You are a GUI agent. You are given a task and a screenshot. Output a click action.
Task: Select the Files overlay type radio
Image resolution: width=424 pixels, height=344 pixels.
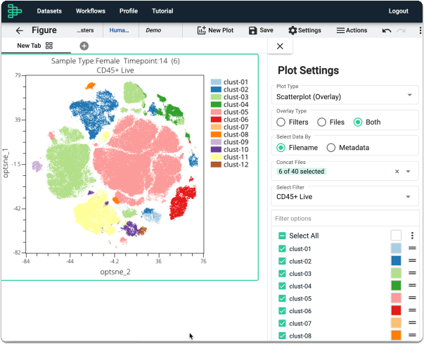(321, 122)
